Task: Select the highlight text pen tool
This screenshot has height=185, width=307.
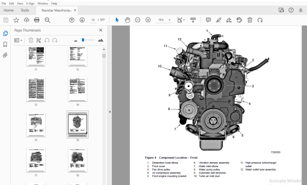Action: click(x=218, y=20)
